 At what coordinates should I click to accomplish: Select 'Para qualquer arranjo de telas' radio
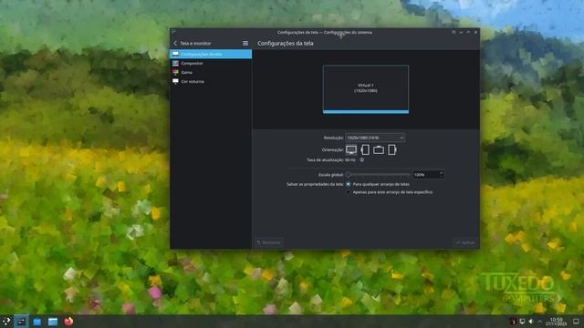(349, 184)
